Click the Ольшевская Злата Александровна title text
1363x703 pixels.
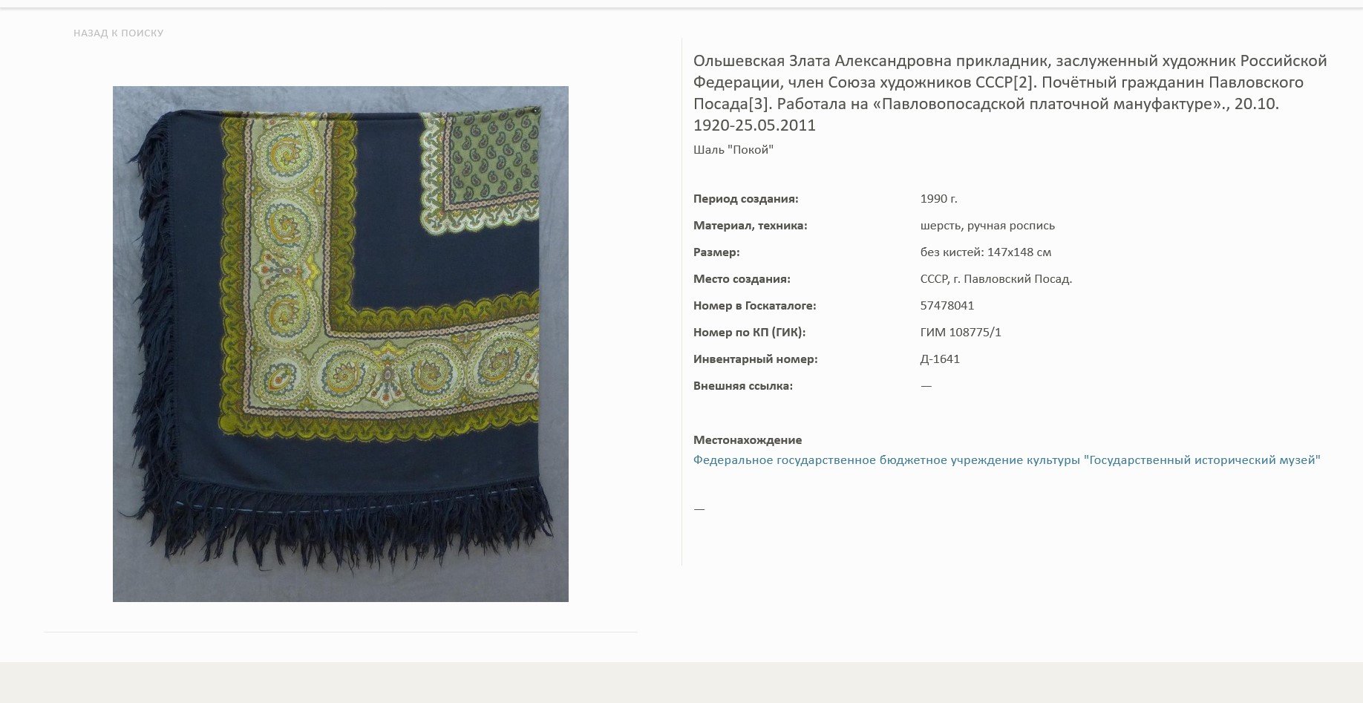coord(1010,93)
